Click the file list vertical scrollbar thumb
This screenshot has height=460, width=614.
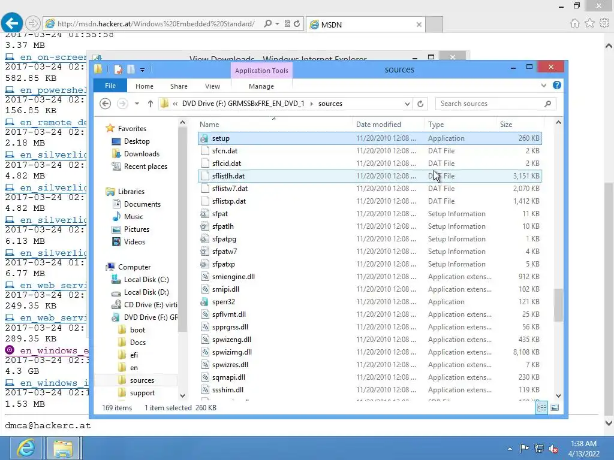point(558,305)
